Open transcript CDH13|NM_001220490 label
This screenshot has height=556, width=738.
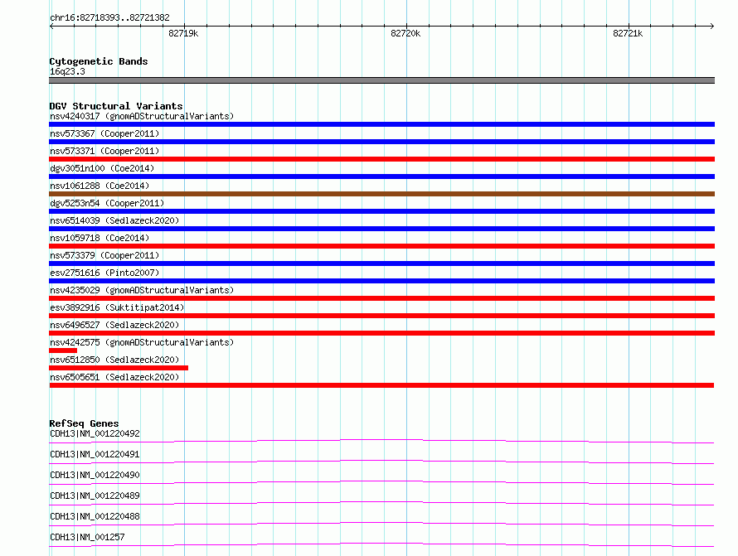point(95,475)
